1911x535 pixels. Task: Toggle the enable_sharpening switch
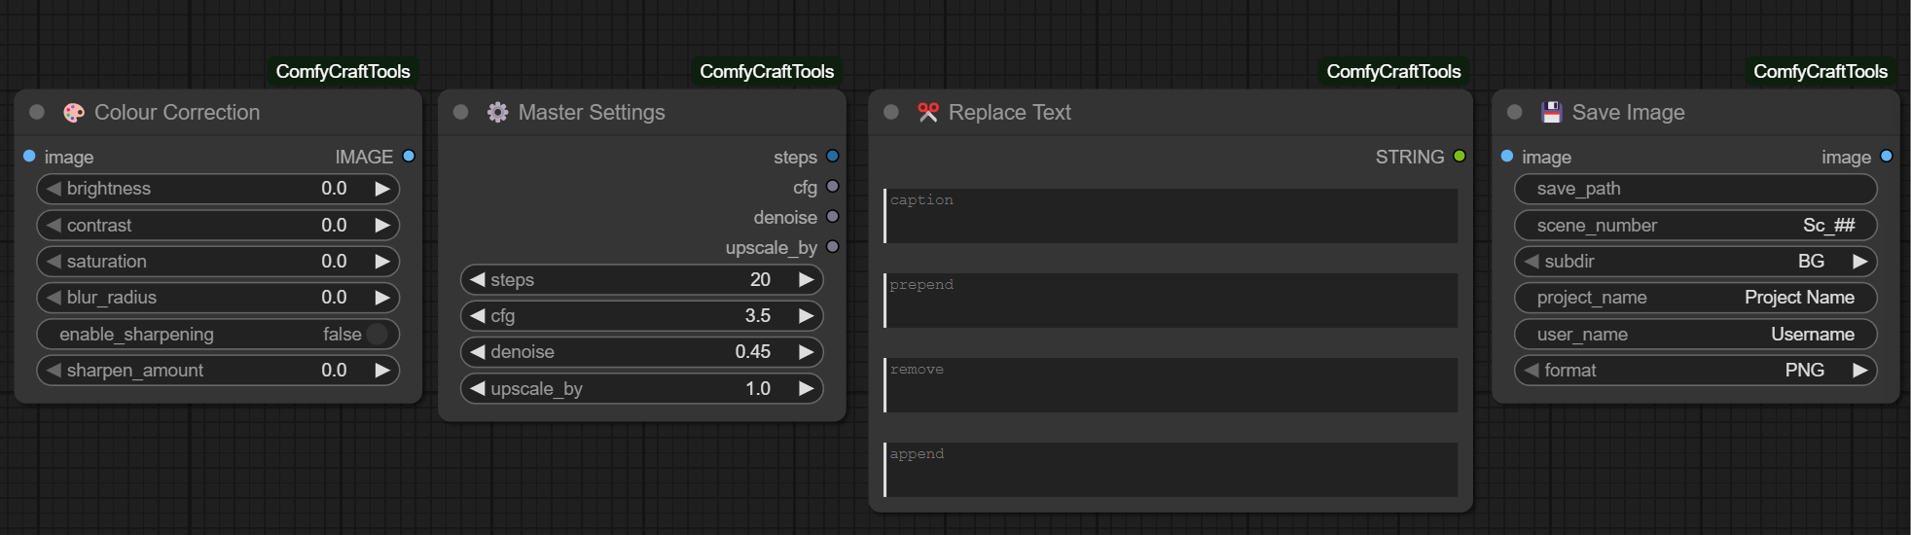(377, 335)
